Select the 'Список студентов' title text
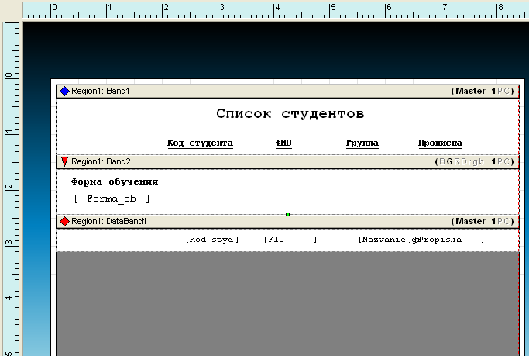Screen dimensions: 529x356 (290, 113)
